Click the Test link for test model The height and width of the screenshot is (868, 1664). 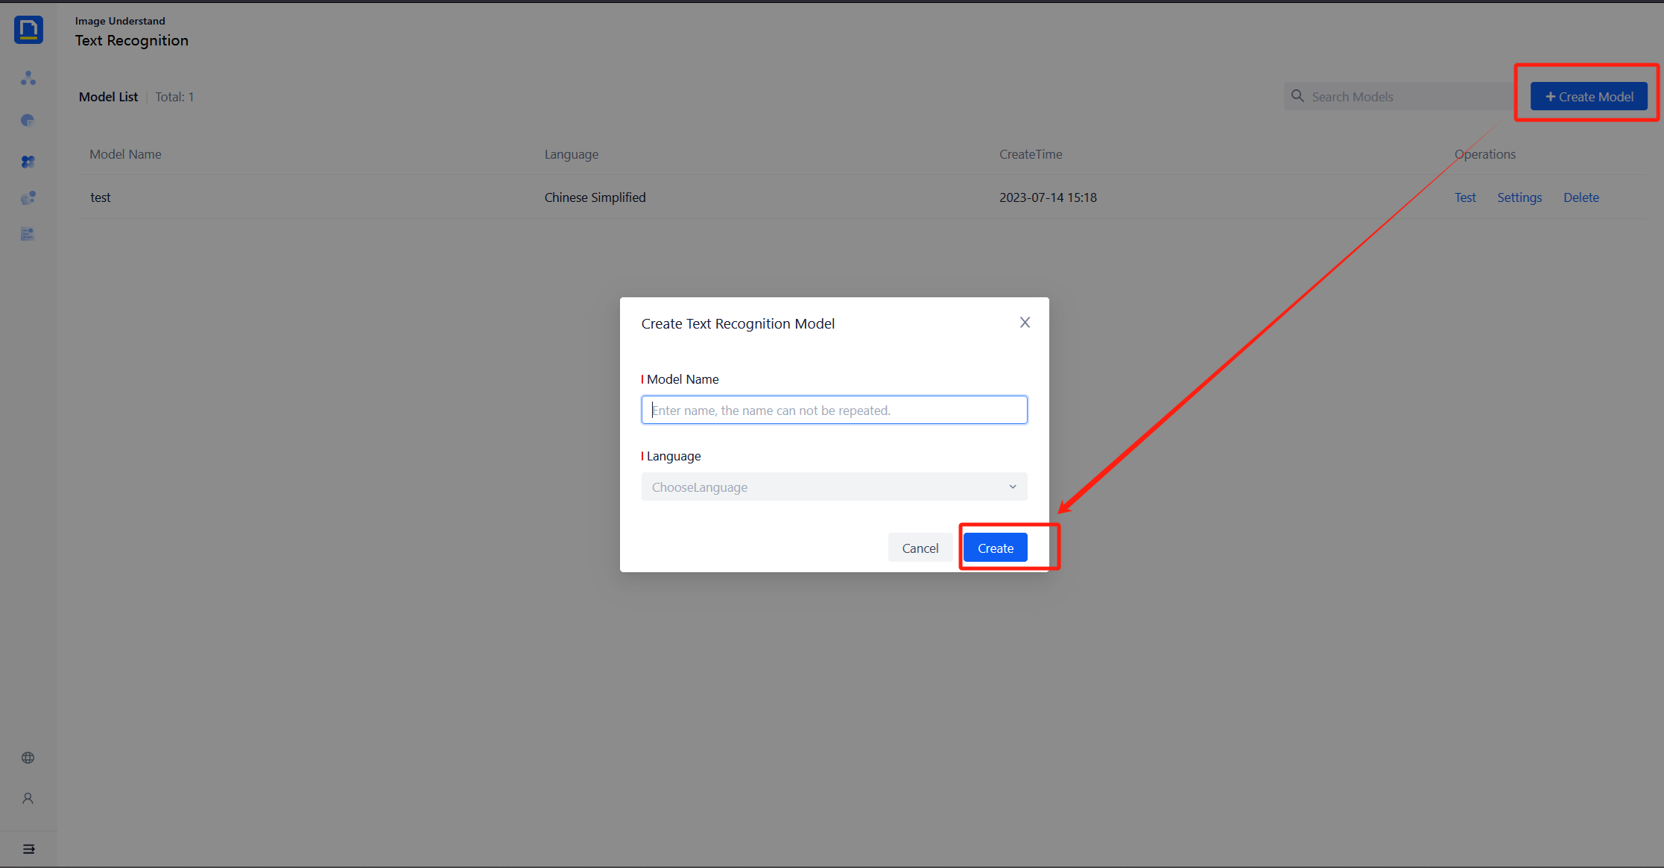[x=1465, y=197]
